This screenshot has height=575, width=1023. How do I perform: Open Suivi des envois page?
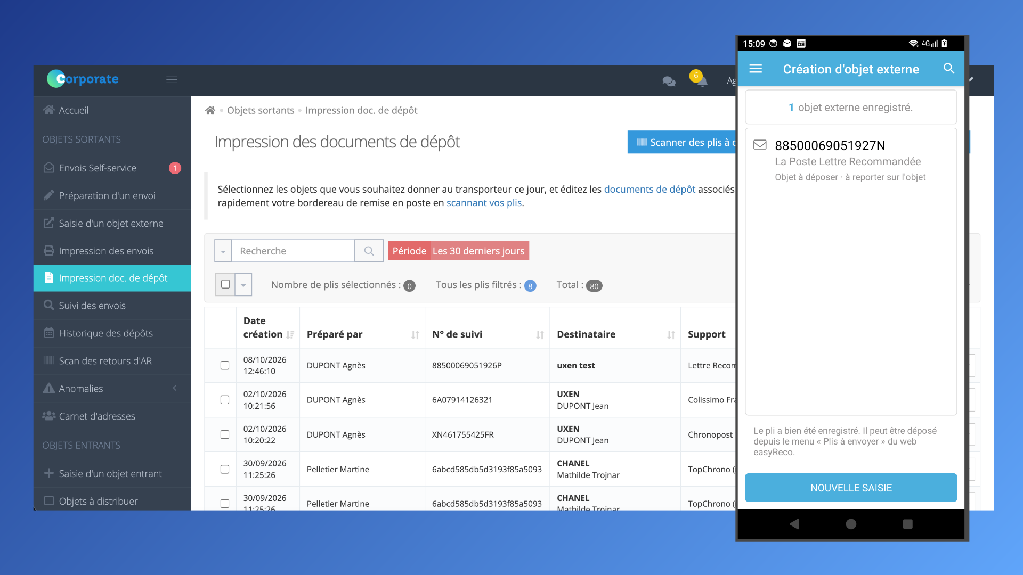coord(112,306)
